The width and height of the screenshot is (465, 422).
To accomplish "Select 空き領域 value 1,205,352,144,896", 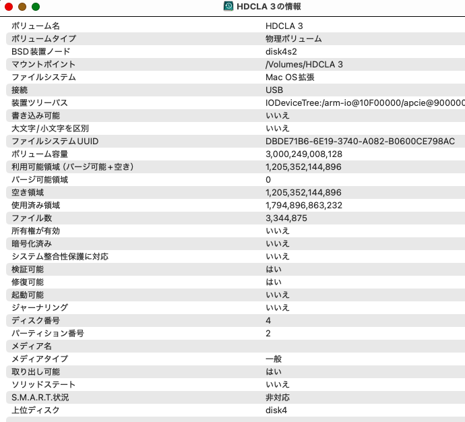I will point(303,193).
